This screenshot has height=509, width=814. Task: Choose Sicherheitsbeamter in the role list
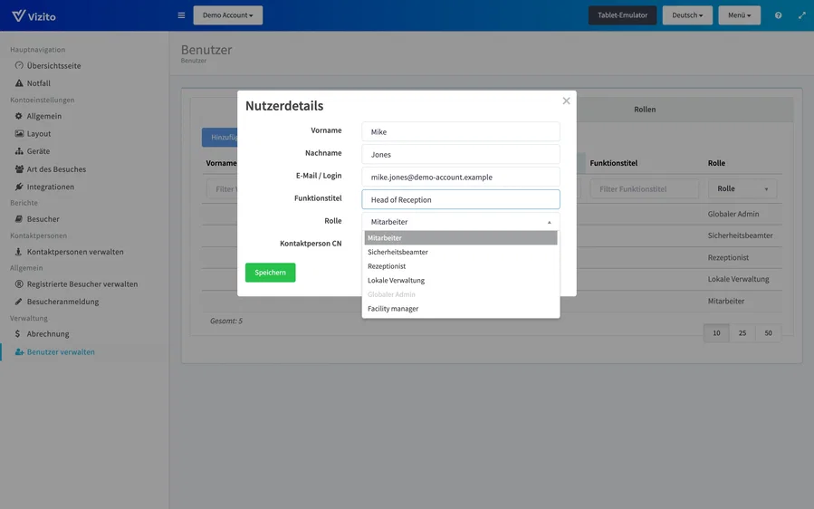coord(461,252)
